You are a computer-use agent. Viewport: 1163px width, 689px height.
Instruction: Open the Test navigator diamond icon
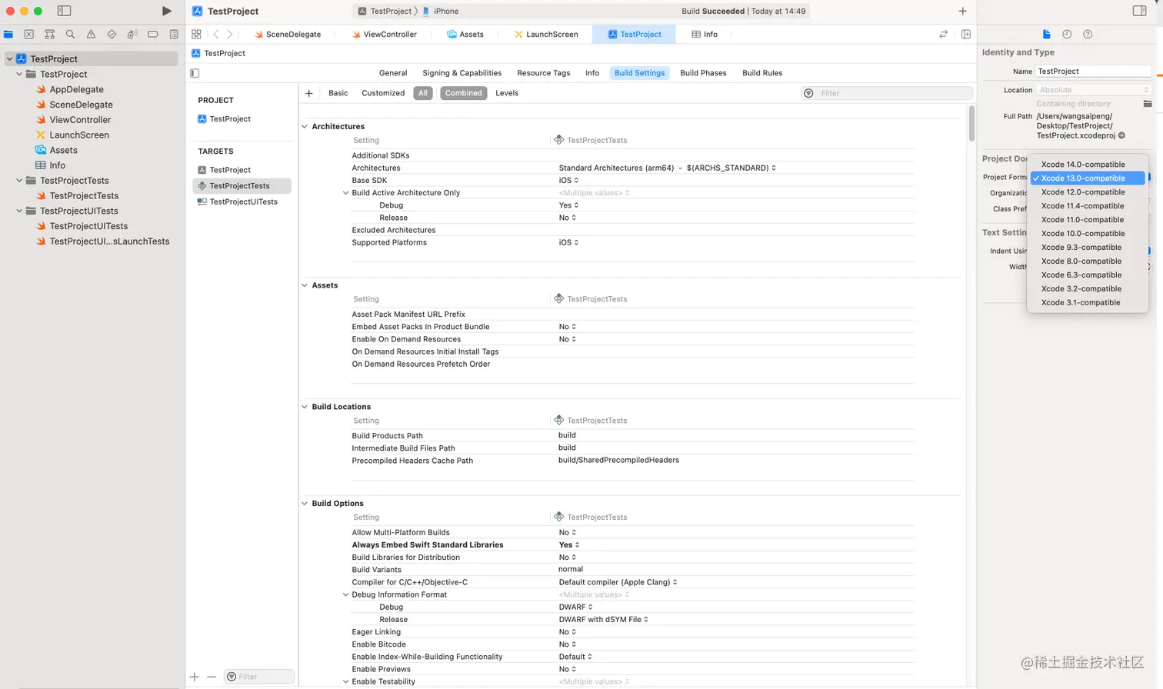pyautogui.click(x=112, y=34)
